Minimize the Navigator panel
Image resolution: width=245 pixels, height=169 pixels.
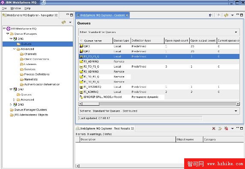[68, 15]
